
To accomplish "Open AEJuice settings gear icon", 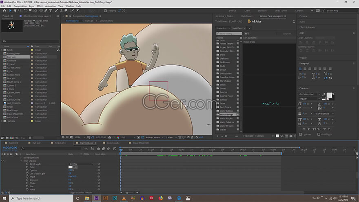I will pyautogui.click(x=291, y=136).
